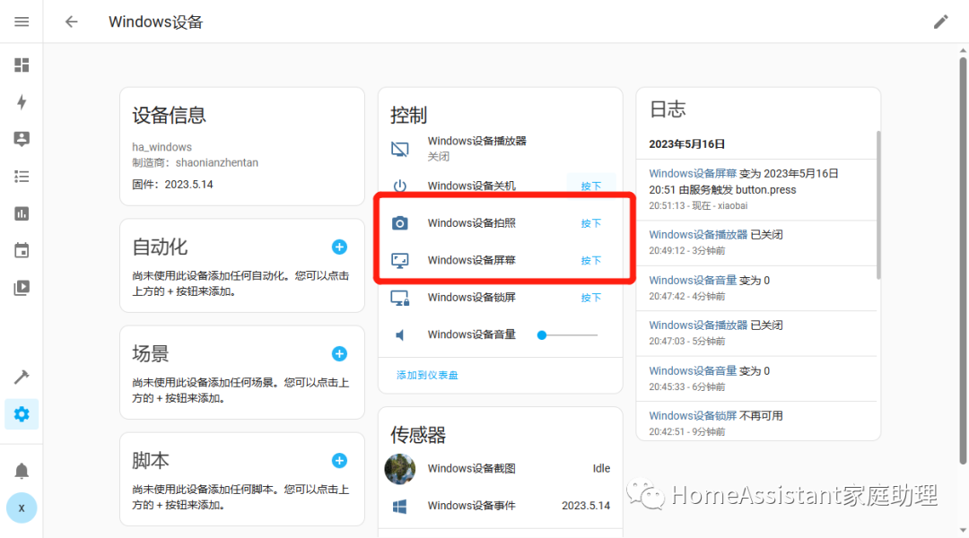Click the log panel scrollbar
Screen dimensions: 969x538
coord(878,204)
